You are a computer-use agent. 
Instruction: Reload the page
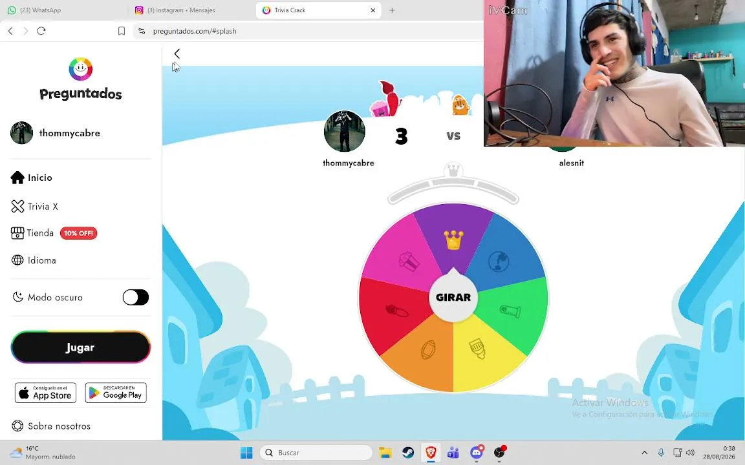41,31
